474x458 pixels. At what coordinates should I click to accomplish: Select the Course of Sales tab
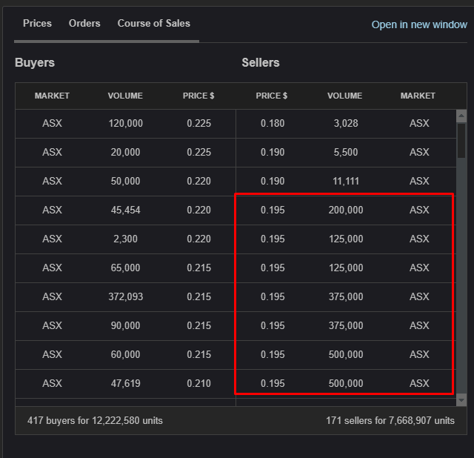click(x=153, y=24)
